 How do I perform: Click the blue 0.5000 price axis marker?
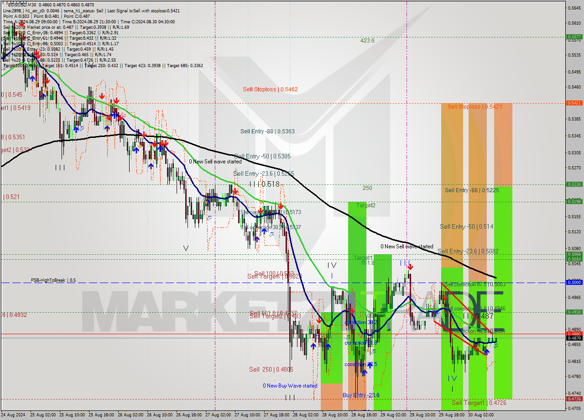(x=574, y=283)
